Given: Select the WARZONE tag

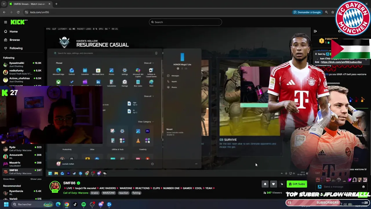Looking at the screenshot, I should point(109,193).
